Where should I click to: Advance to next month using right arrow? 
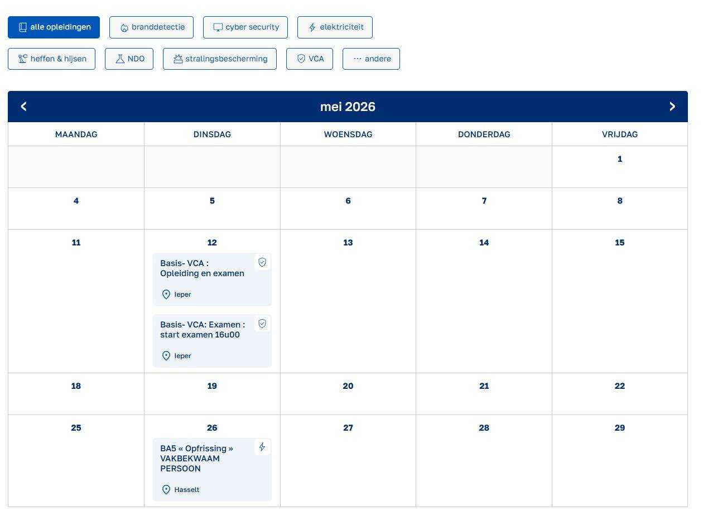tap(672, 107)
